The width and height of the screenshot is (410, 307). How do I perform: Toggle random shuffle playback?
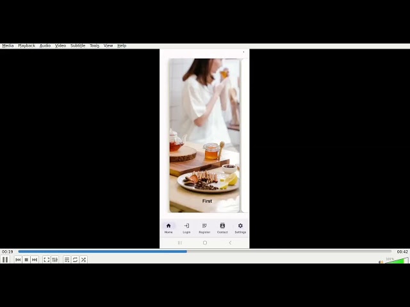(83, 260)
